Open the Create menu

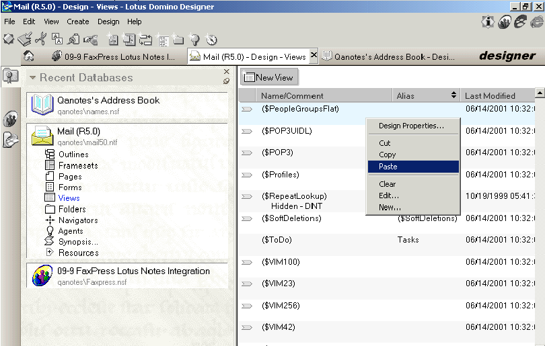click(x=78, y=21)
